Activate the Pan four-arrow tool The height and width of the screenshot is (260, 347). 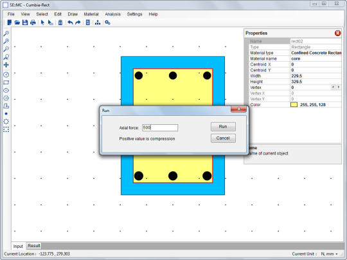click(x=6, y=65)
